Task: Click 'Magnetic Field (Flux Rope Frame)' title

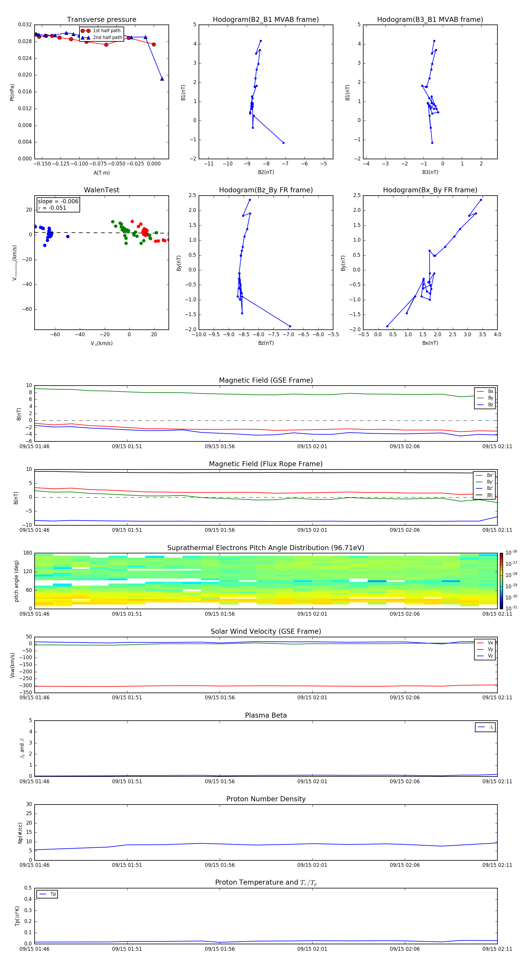Action: [266, 464]
